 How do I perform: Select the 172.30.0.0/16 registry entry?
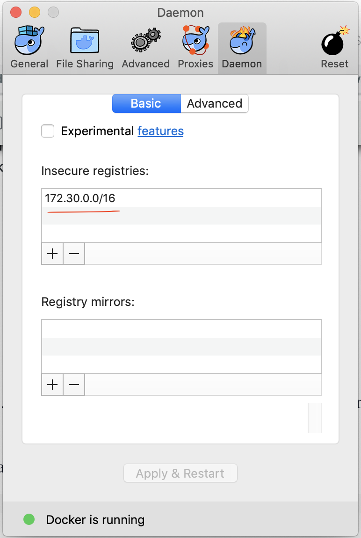pyautogui.click(x=80, y=198)
